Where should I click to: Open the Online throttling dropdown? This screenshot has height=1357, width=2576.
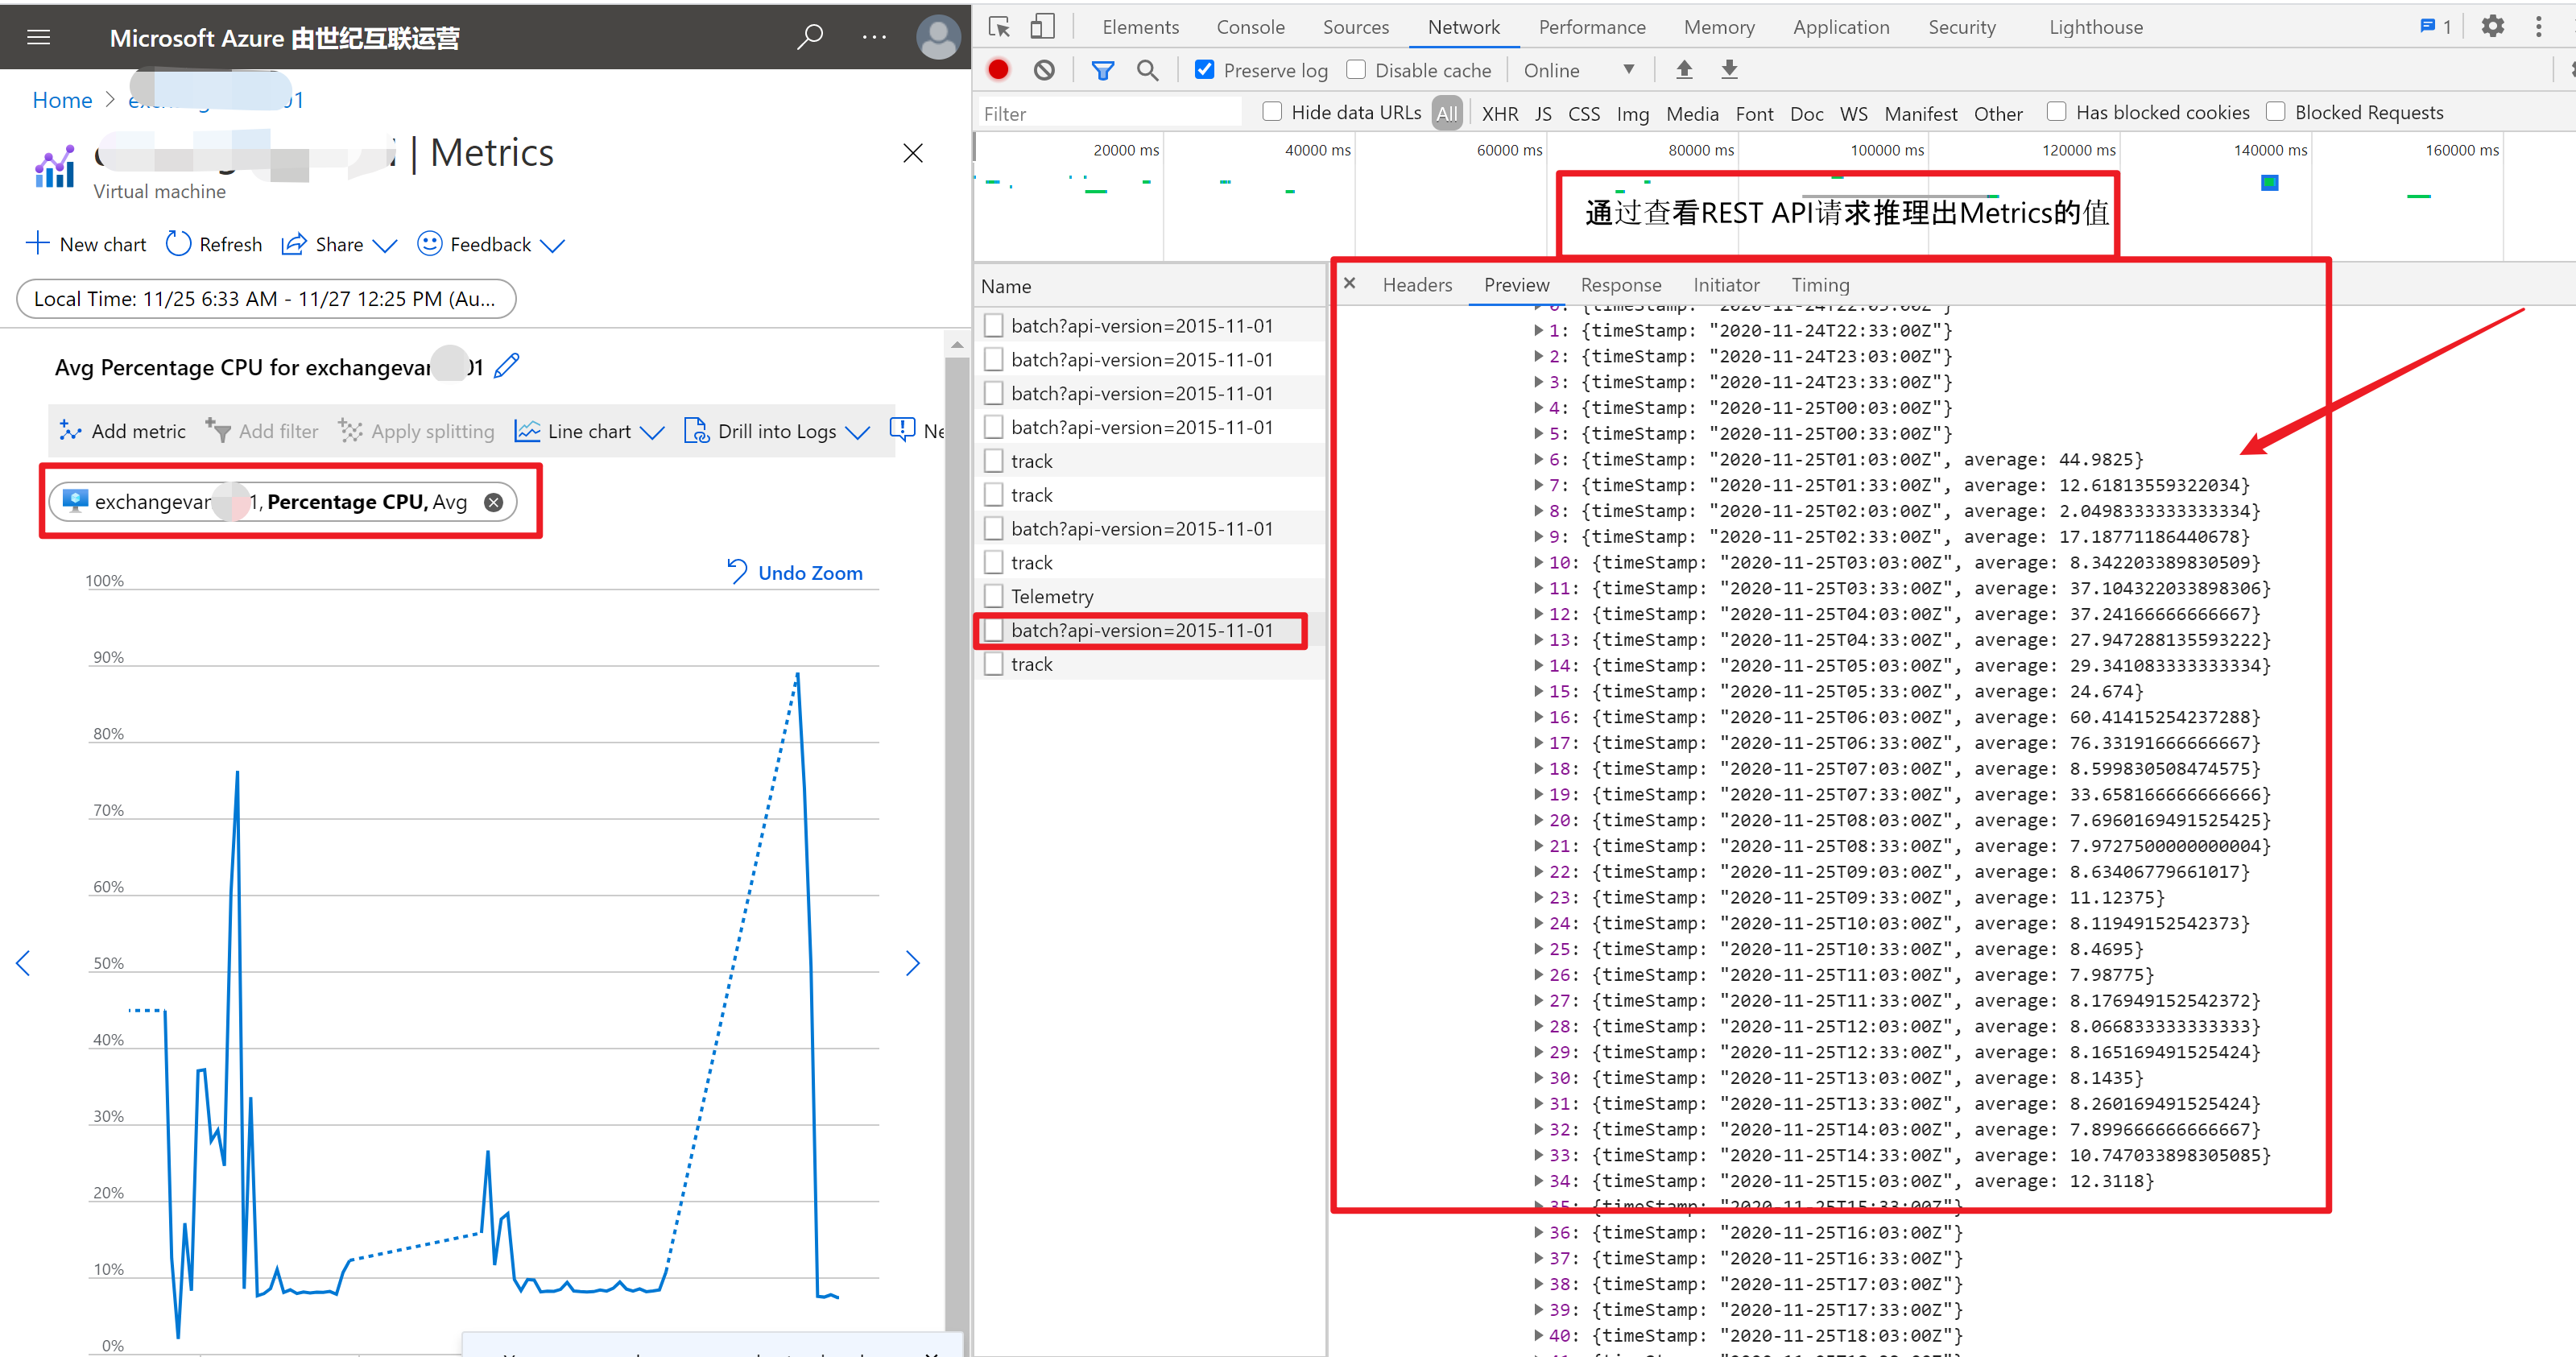[x=1578, y=70]
